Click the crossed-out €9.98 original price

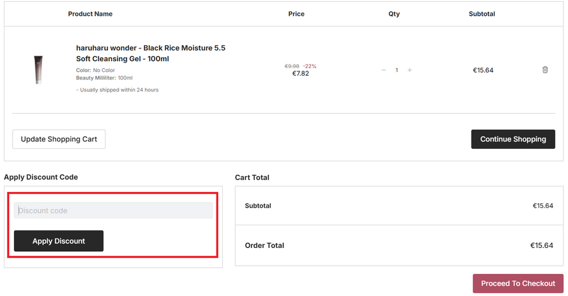pyautogui.click(x=292, y=66)
